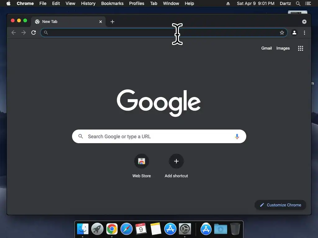
Task: Open the Help menu
Action: coord(189,3)
